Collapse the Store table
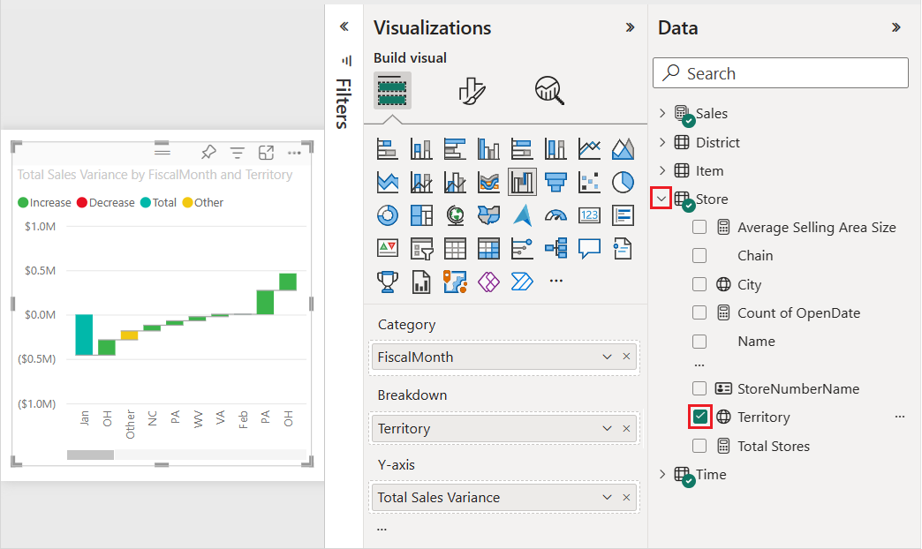 pos(661,198)
